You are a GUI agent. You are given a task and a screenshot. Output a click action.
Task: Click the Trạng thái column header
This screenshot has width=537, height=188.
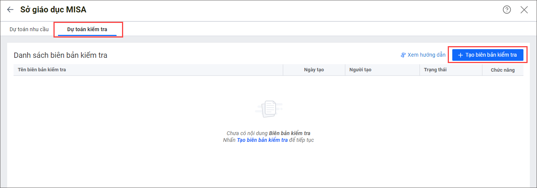[435, 70]
